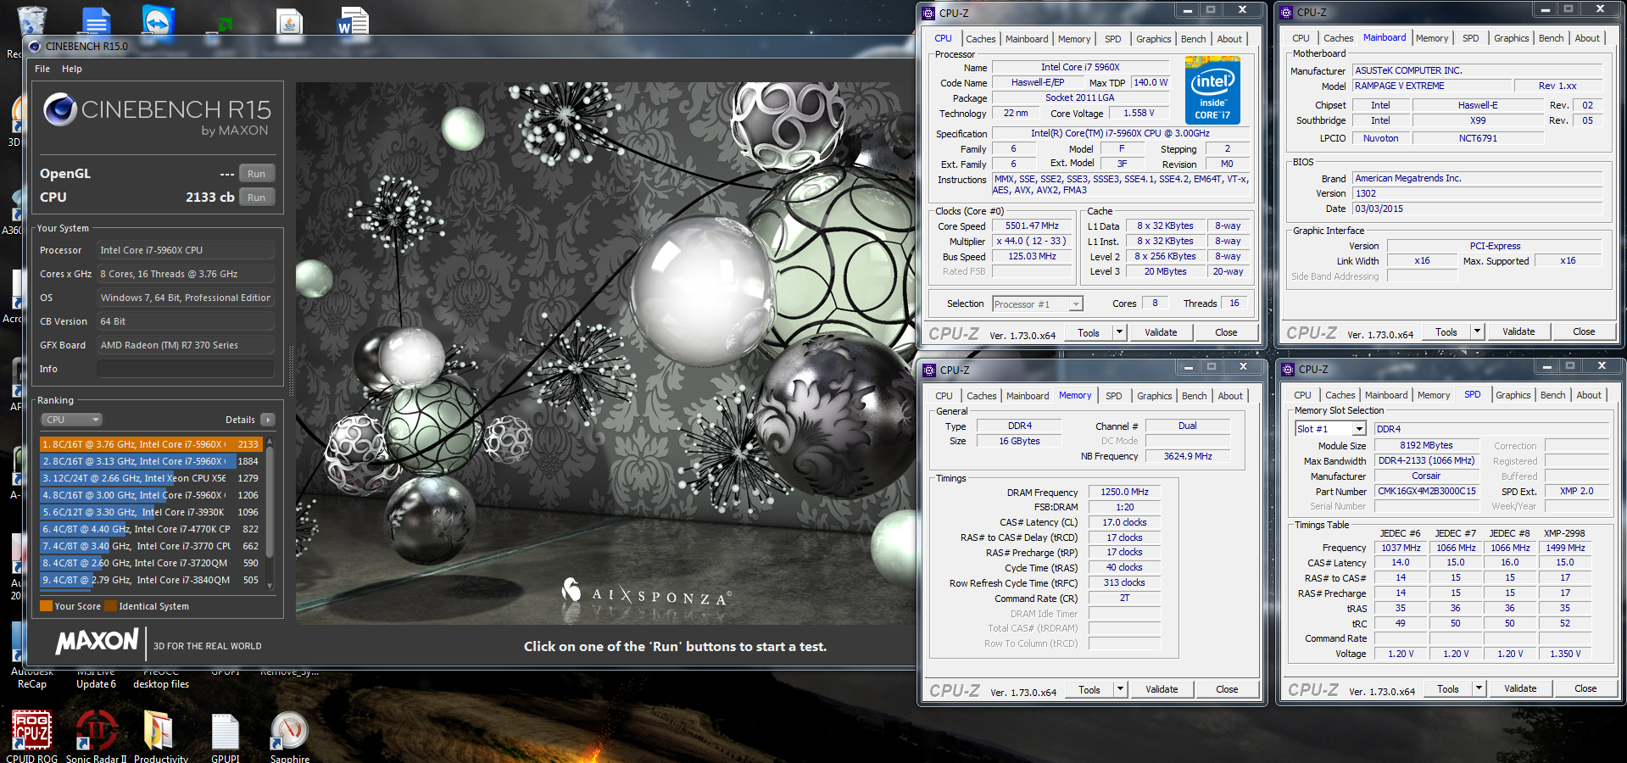The image size is (1627, 763).
Task: Select ranking row 9 Core i7-3840QM
Action: tap(151, 580)
